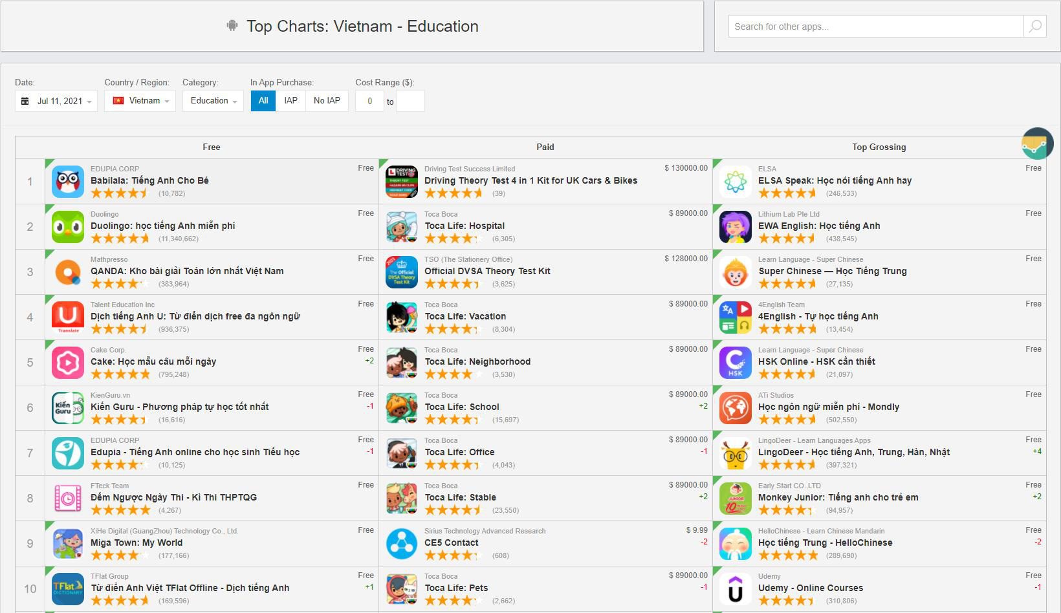Viewport: 1061px width, 613px height.
Task: Open the Udemy app icon
Action: pyautogui.click(x=736, y=589)
